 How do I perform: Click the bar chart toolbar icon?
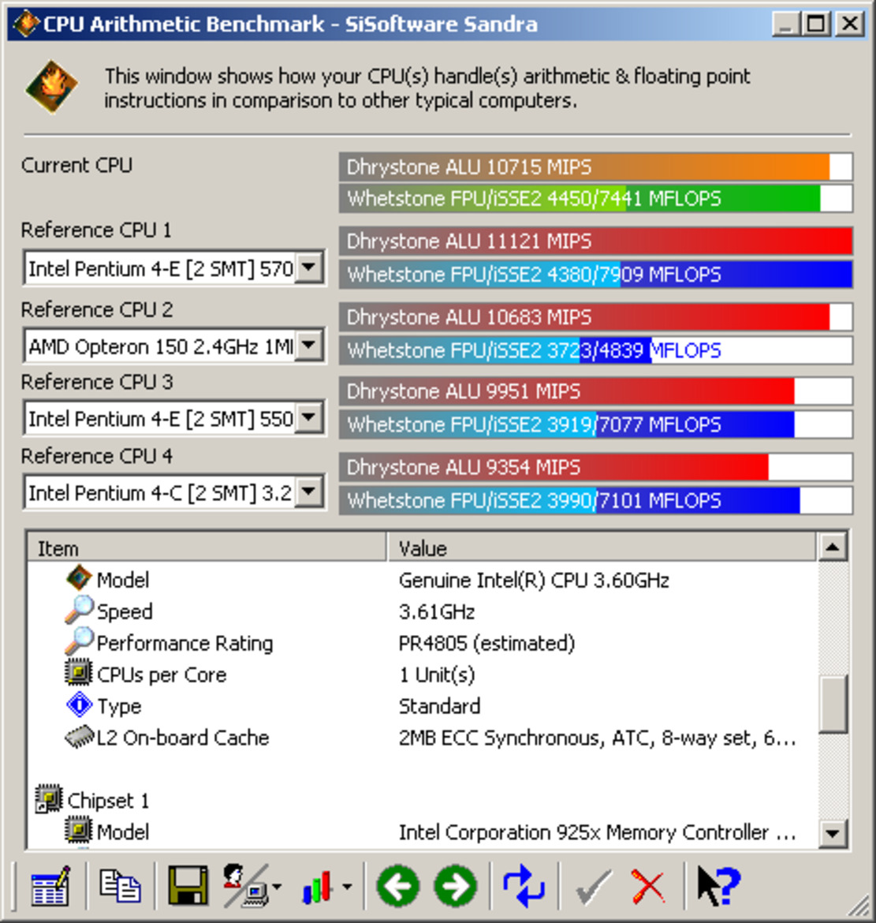pyautogui.click(x=318, y=887)
